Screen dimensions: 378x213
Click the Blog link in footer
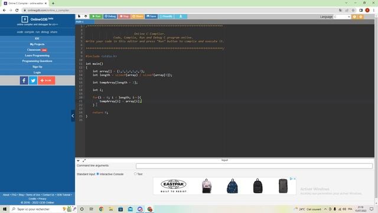coord(21,195)
